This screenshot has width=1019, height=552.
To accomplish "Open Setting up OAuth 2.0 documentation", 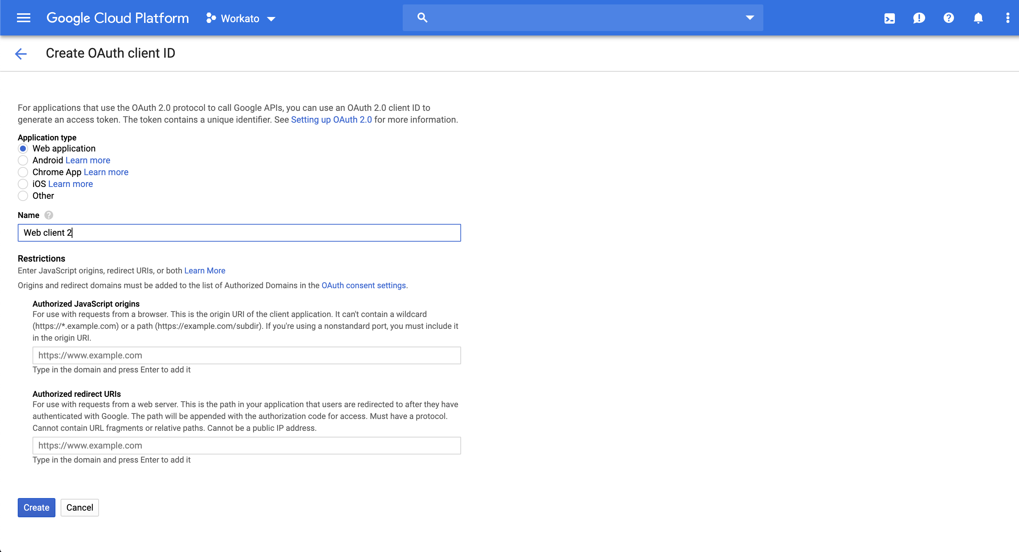I will [331, 119].
